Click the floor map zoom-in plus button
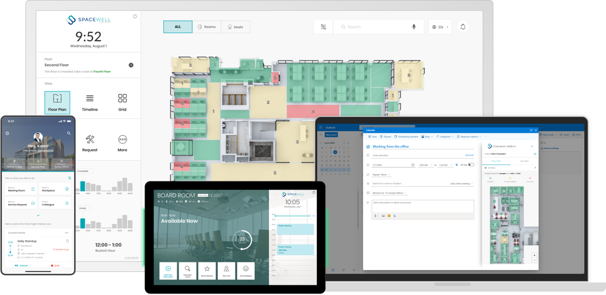The image size is (606, 295). click(534, 255)
